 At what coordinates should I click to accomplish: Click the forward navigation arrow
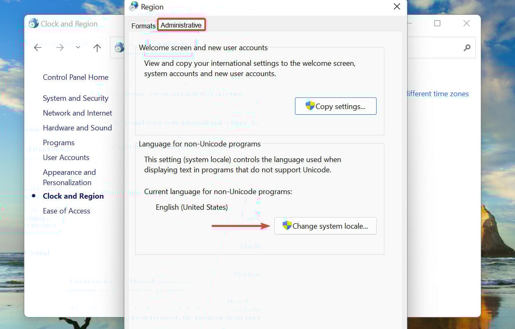[x=60, y=47]
